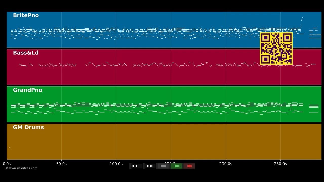
Task: Click the fast-forward button
Action: pyautogui.click(x=150, y=166)
